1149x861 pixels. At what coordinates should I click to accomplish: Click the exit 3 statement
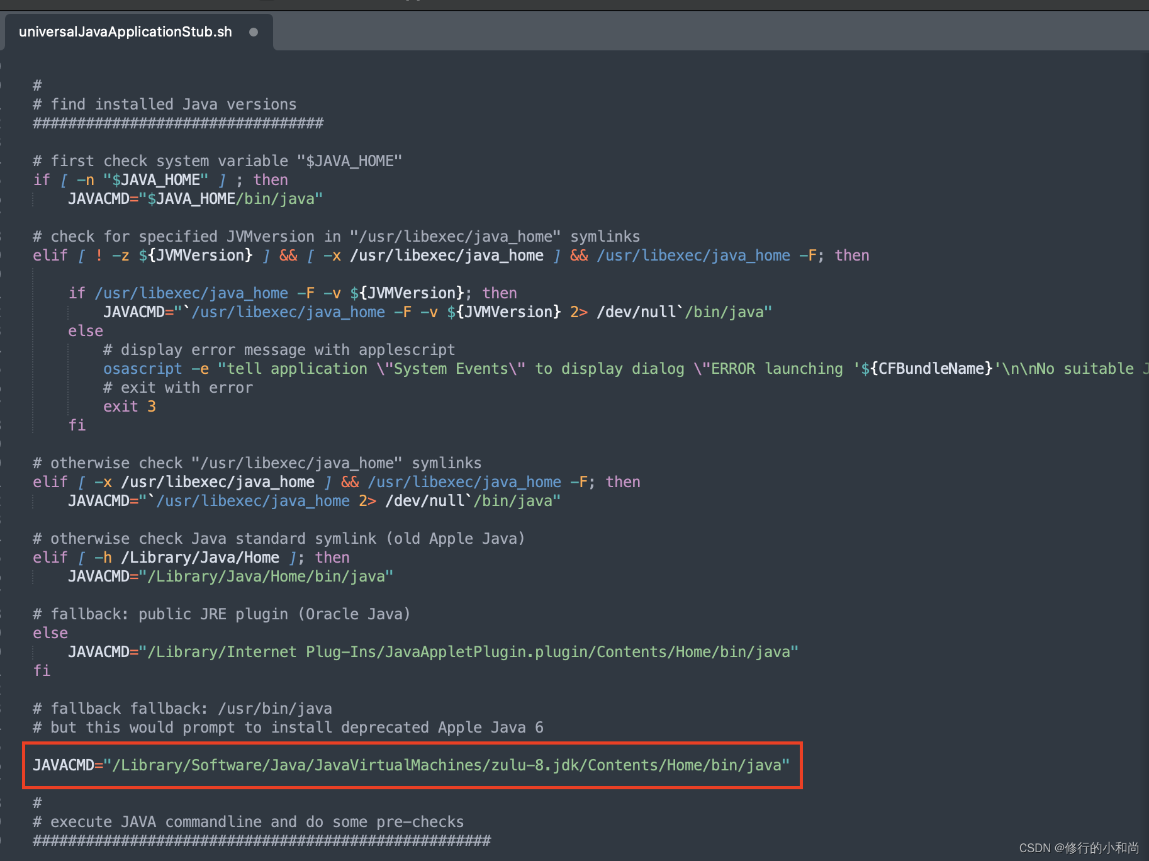130,406
